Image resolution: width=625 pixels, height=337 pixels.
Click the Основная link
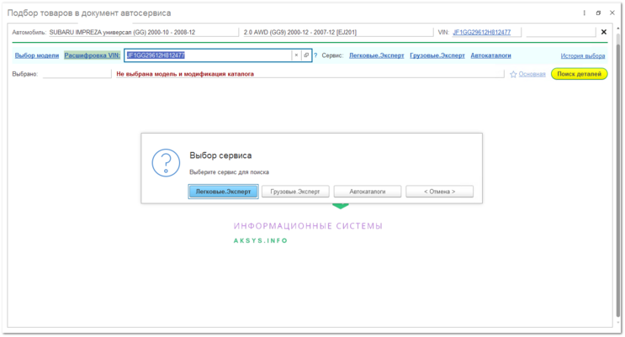(532, 74)
